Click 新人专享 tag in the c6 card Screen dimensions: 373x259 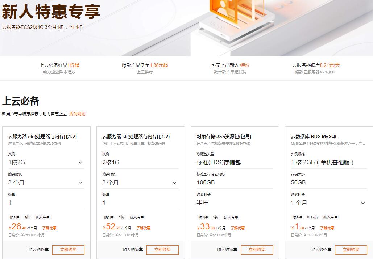click(x=137, y=217)
